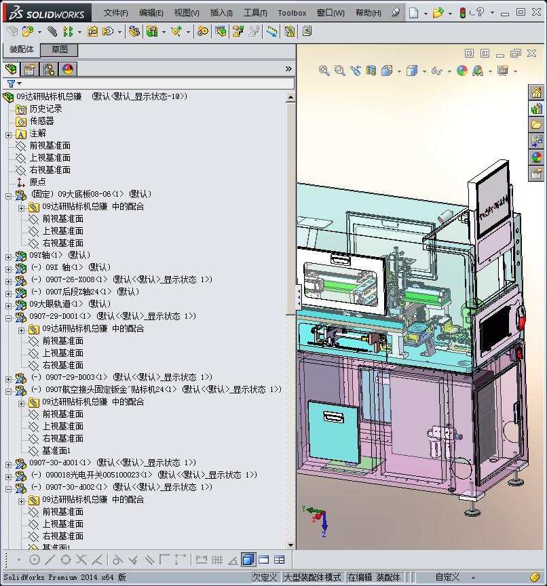Click the Interference Detection icon
The height and width of the screenshot is (586, 547).
[271, 31]
